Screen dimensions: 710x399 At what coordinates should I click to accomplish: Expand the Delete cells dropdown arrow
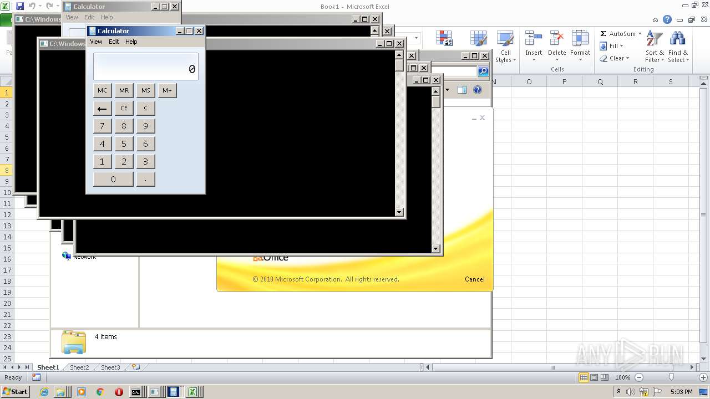click(556, 60)
